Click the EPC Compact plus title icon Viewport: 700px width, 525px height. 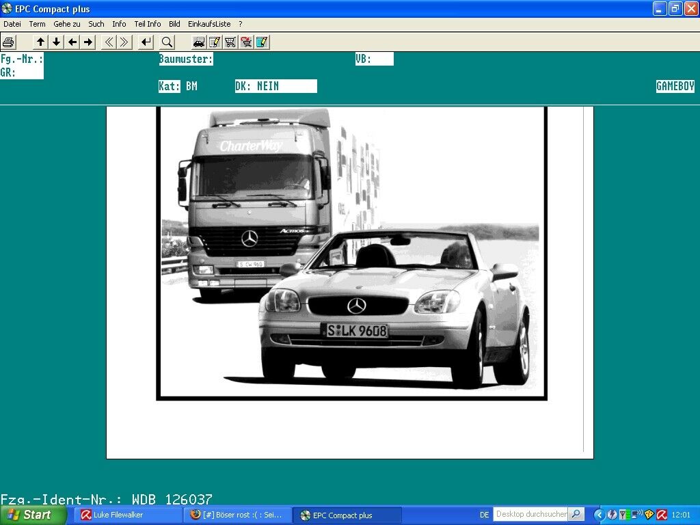click(7, 8)
